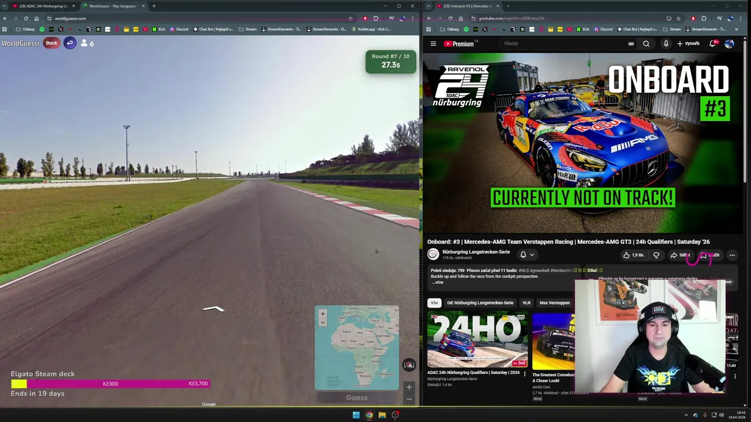Click the blue return arrow icon in WorldGuessr
Viewport: 751px width, 422px height.
(x=70, y=43)
